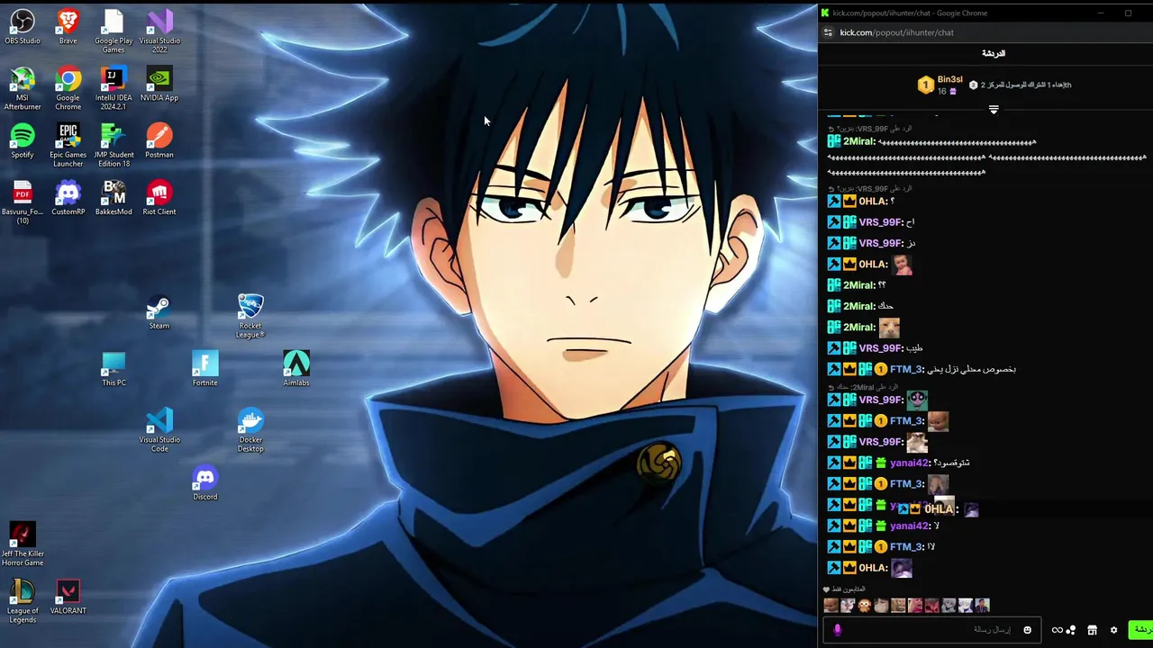Screen dimensions: 1153x648
Task: Open the channel points bubbles icon
Action: point(1071,630)
